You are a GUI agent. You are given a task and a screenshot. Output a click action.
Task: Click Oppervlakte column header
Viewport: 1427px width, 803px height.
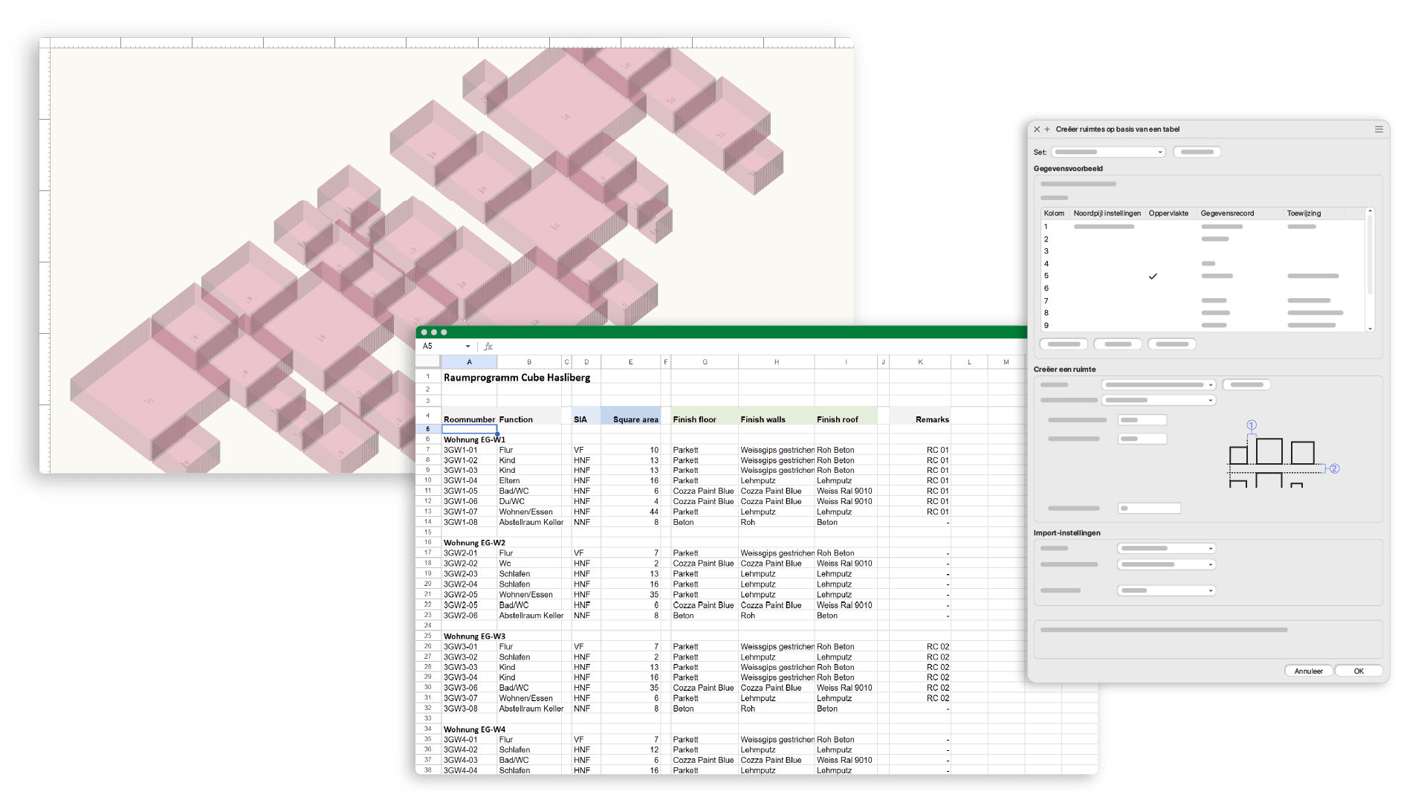point(1168,213)
